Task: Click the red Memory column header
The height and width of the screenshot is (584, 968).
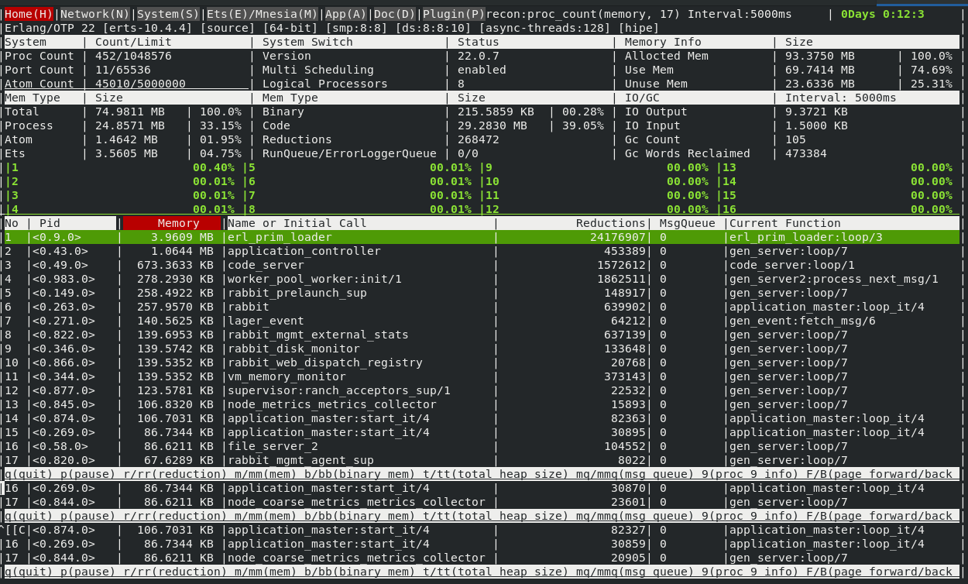Action: pos(172,223)
